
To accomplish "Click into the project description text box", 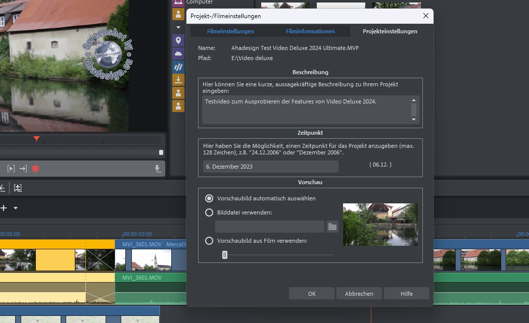I will pyautogui.click(x=307, y=110).
